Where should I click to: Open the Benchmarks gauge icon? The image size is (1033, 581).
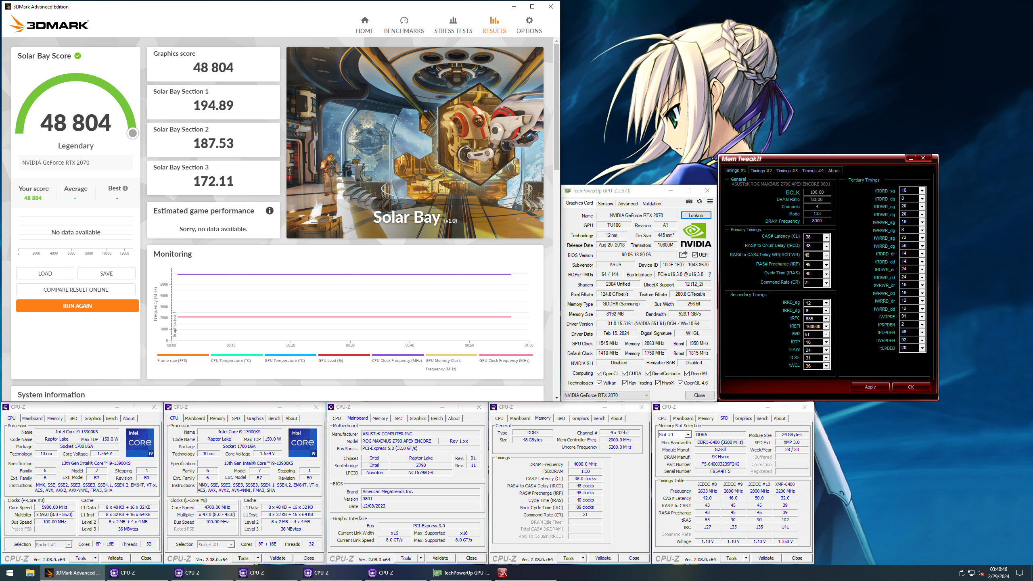[x=404, y=20]
